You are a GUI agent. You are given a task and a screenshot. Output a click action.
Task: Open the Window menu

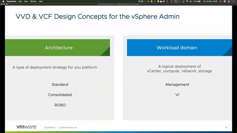[x=33, y=1]
